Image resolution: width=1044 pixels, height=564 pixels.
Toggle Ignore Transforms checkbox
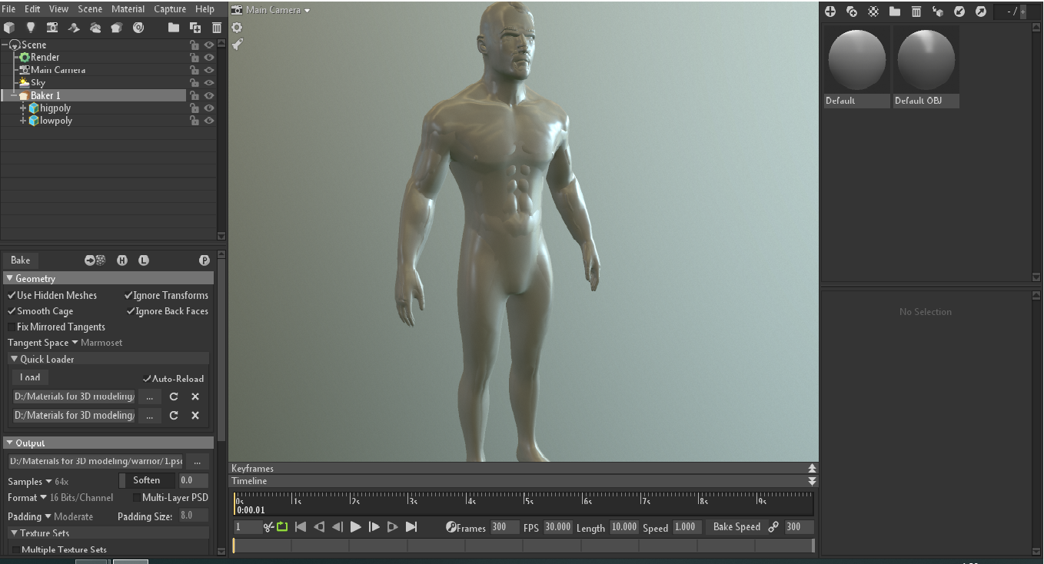(x=128, y=295)
